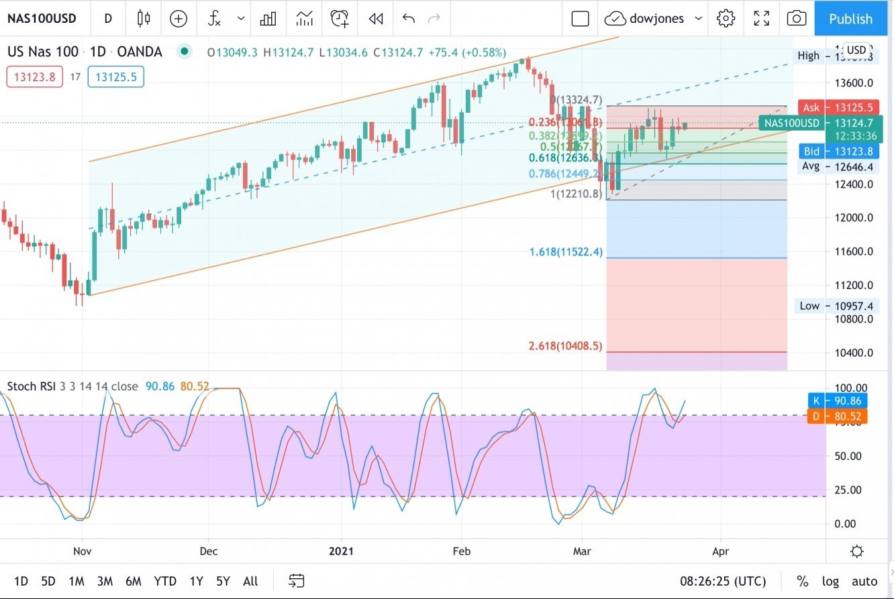Change the D daily interval selector
Screen dimensions: 894x599
tap(108, 18)
